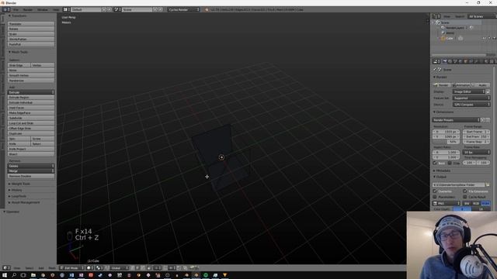The image size is (497, 279).
Task: Select RGBA color mode
Action: click(x=485, y=203)
